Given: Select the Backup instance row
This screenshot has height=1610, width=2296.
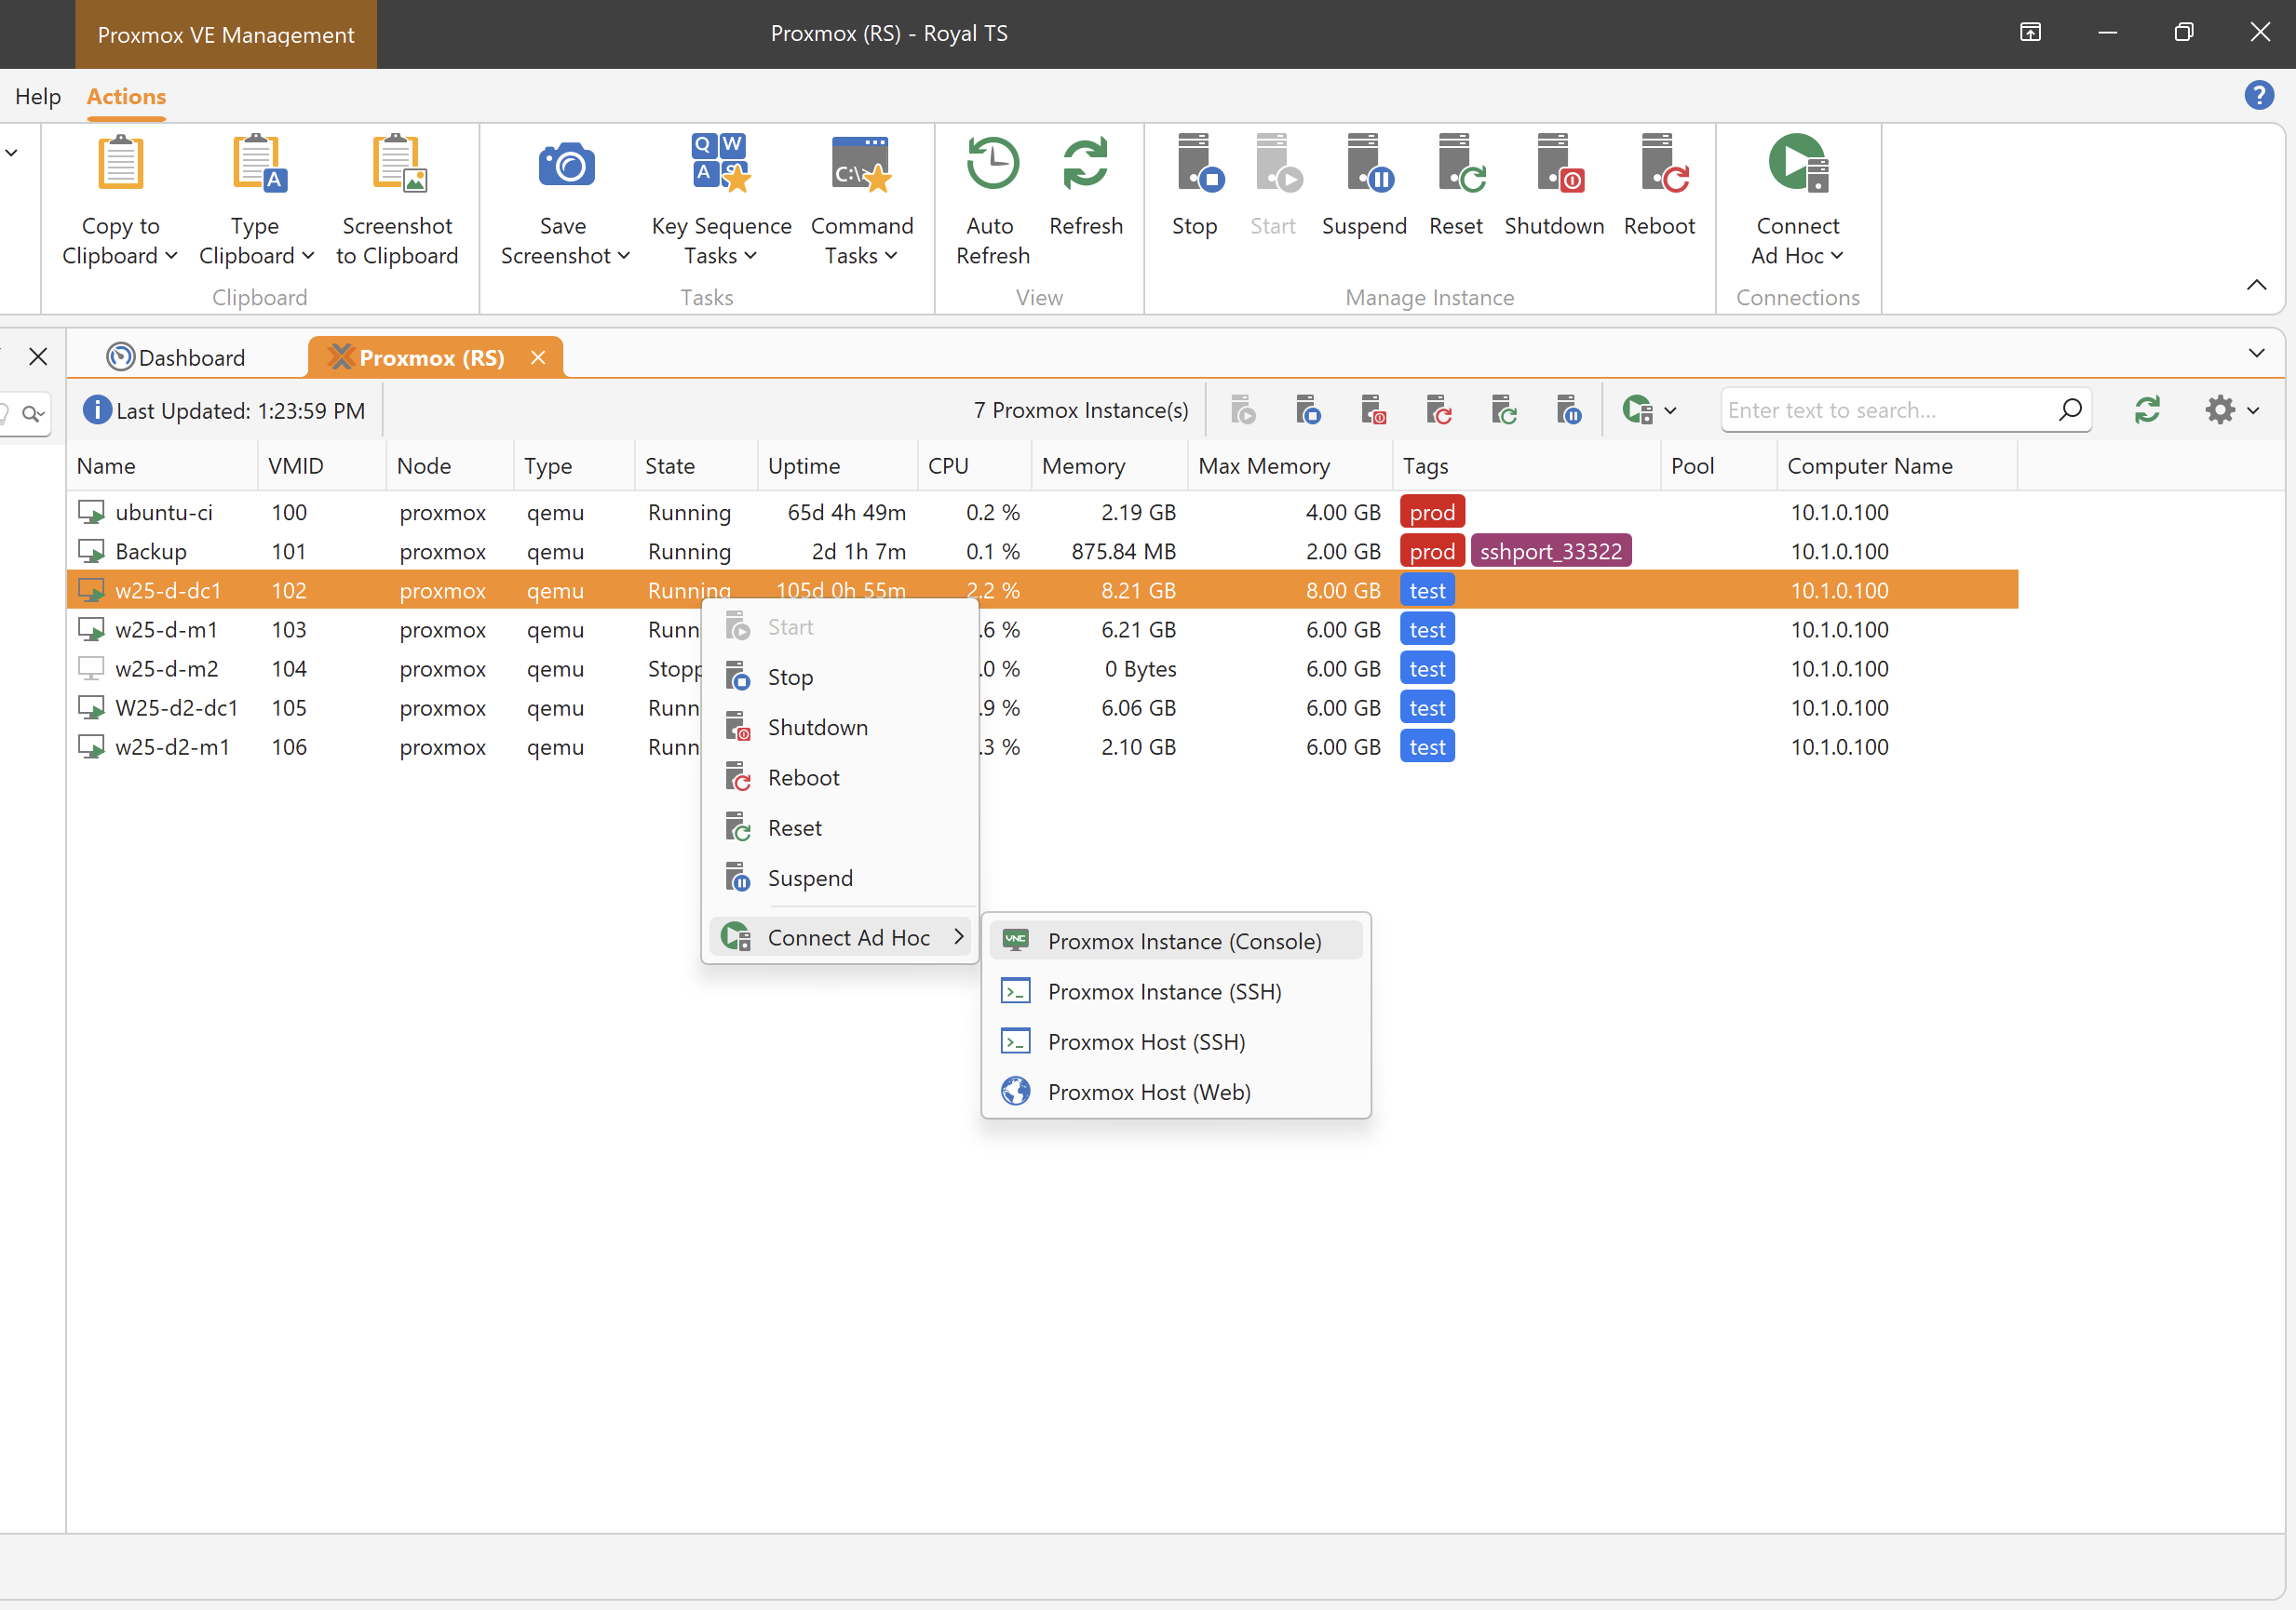Looking at the screenshot, I should pyautogui.click(x=1042, y=552).
